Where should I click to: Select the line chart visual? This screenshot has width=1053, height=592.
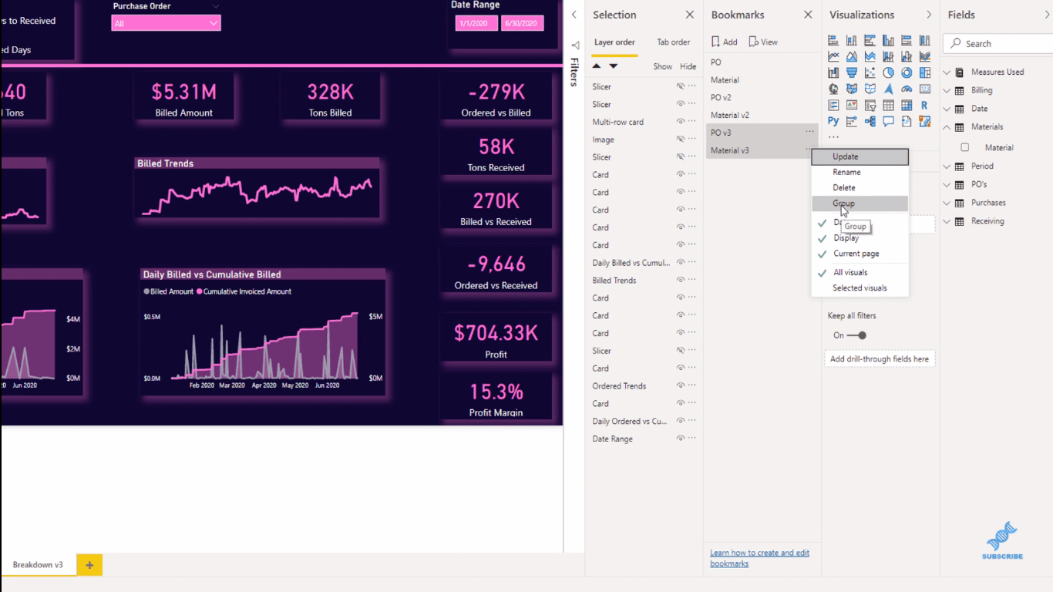pos(833,56)
